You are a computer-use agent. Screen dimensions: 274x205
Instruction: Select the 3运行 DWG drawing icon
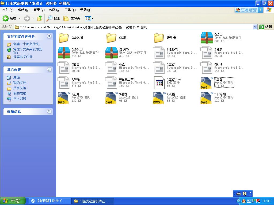tap(112, 98)
